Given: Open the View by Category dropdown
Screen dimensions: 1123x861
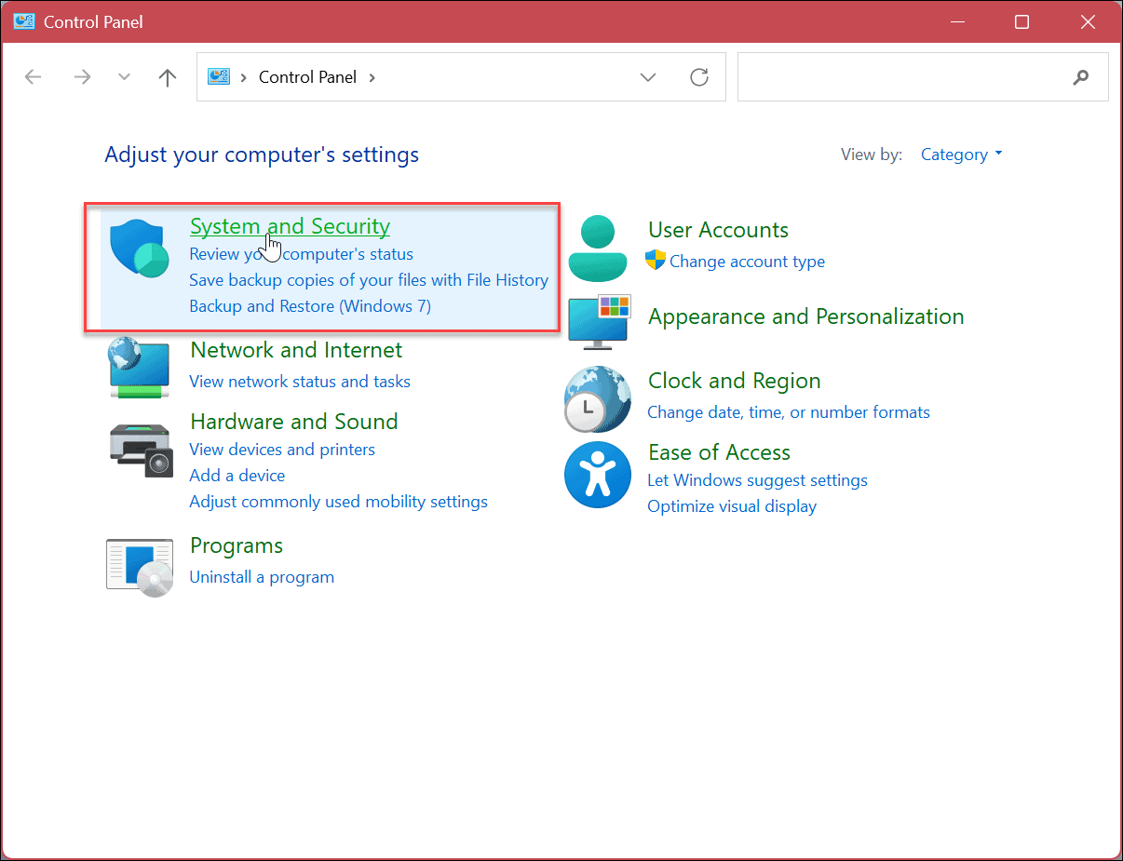Looking at the screenshot, I should pyautogui.click(x=961, y=155).
